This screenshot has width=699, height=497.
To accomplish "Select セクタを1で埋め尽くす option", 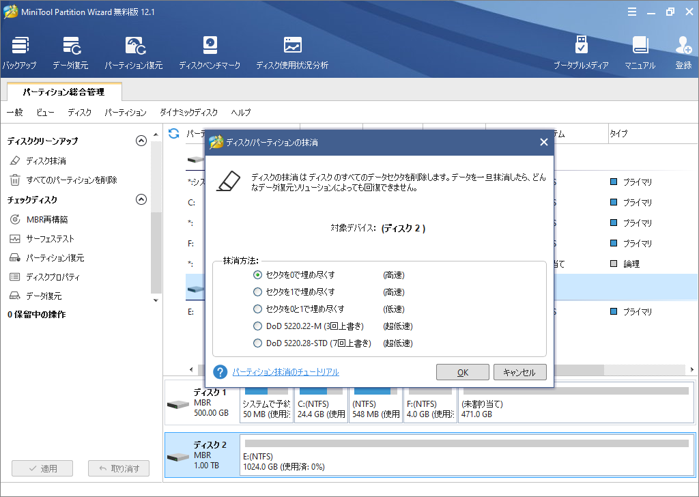I will click(257, 292).
